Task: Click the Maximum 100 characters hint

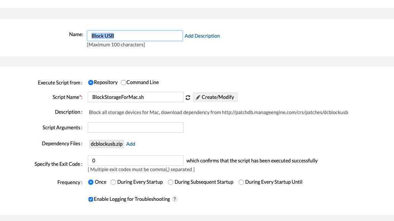Action: pyautogui.click(x=116, y=45)
